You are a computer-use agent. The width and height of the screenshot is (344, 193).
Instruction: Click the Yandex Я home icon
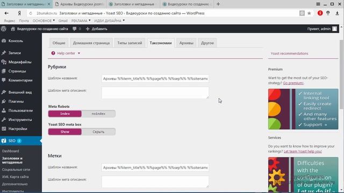pyautogui.click(x=19, y=13)
